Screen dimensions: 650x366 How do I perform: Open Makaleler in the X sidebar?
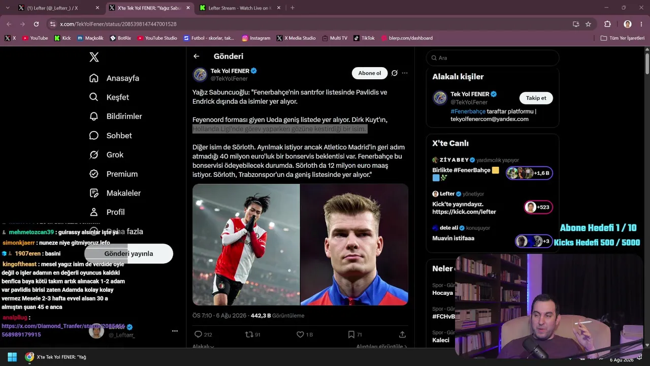pyautogui.click(x=115, y=193)
